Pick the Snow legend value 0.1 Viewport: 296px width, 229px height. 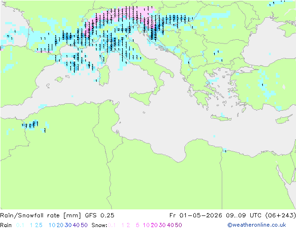click(x=112, y=225)
